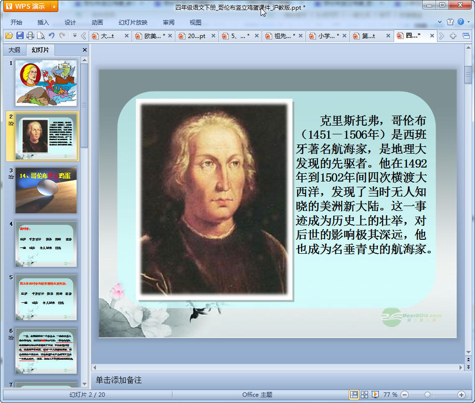Close the slide thumbnail pane
Image resolution: width=475 pixels, height=403 pixels.
85,50
